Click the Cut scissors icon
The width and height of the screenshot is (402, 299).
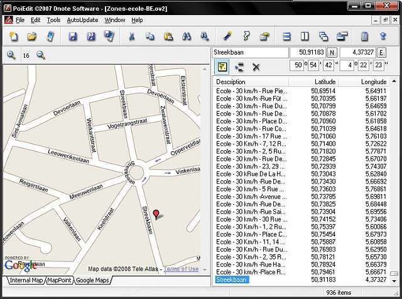coord(132,36)
